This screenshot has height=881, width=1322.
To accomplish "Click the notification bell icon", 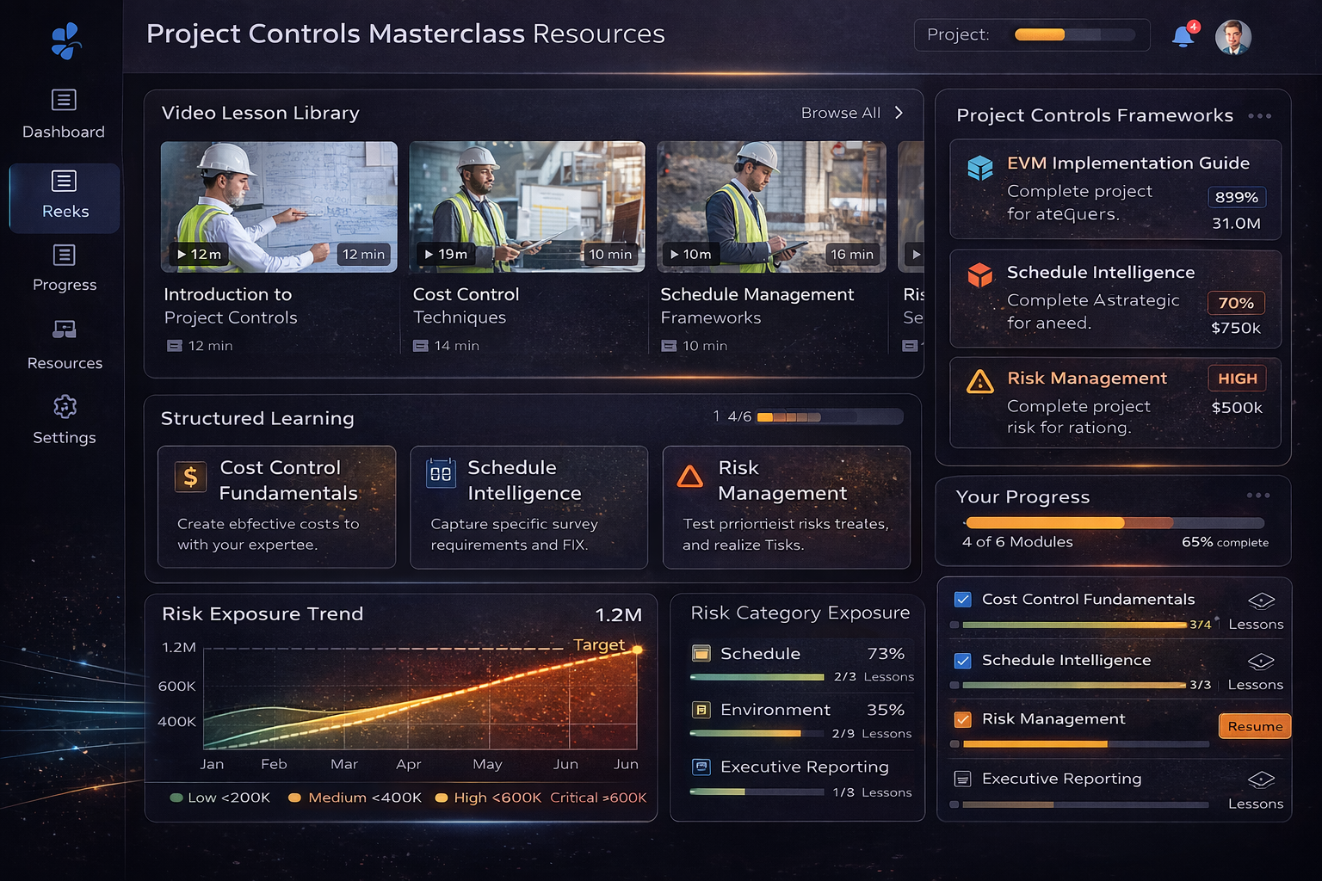I will [1183, 36].
